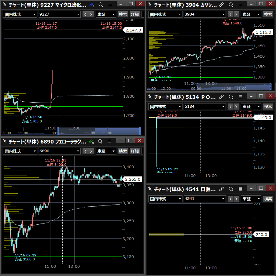The width and height of the screenshot is (276, 276).
Task: Toggle the link chain icon on 3904 chart
Action: coord(222,5)
